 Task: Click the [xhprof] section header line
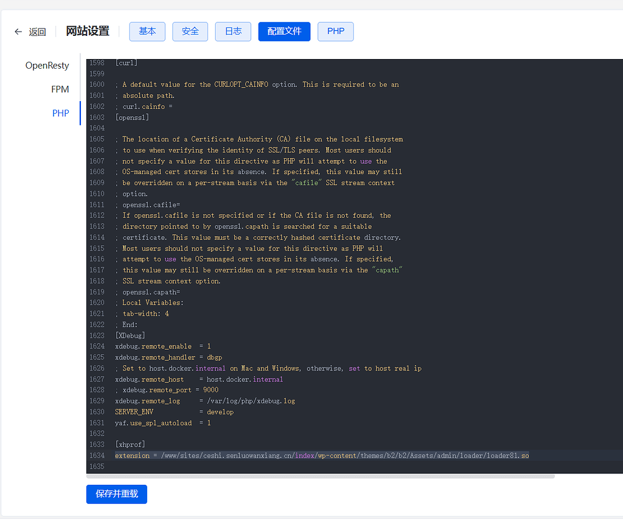[130, 444]
